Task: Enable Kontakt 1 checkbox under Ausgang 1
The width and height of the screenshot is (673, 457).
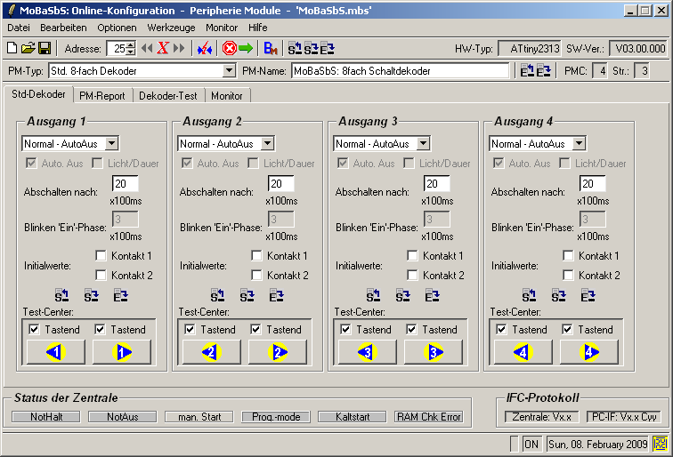Action: point(101,256)
